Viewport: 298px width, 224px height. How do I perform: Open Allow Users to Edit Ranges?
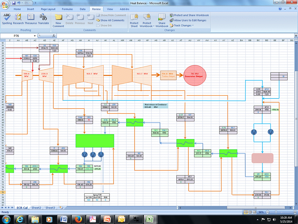[x=188, y=20]
